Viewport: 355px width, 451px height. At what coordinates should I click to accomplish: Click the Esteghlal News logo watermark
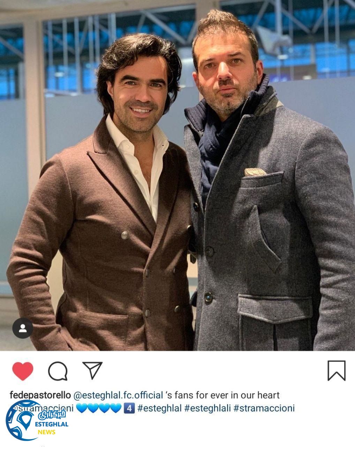coord(37,420)
